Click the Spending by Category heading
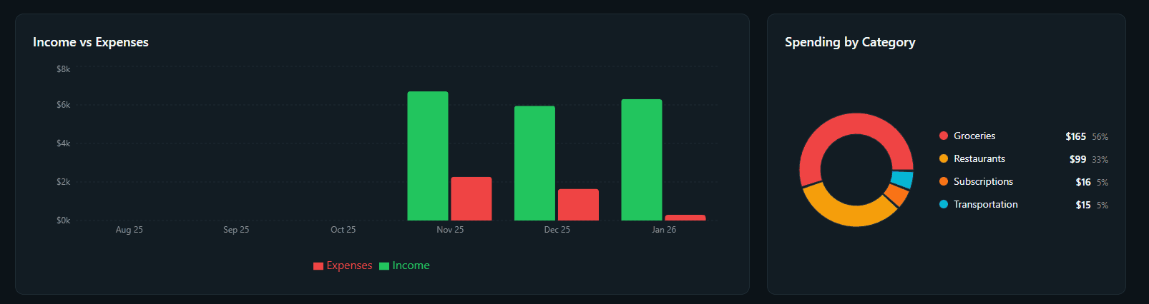Image resolution: width=1149 pixels, height=304 pixels. coord(850,42)
